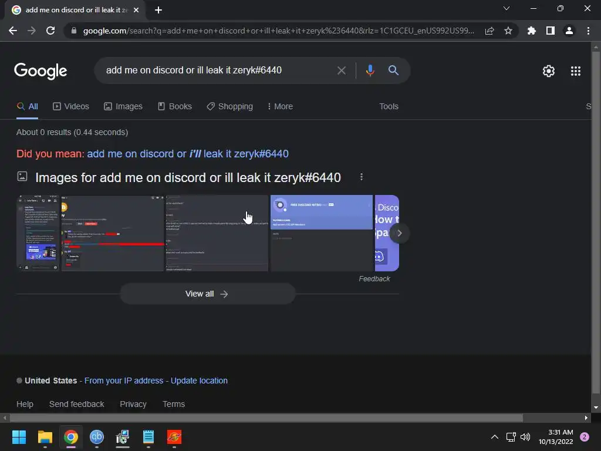Open the Help footer link
Image resolution: width=601 pixels, height=451 pixels.
(25, 404)
